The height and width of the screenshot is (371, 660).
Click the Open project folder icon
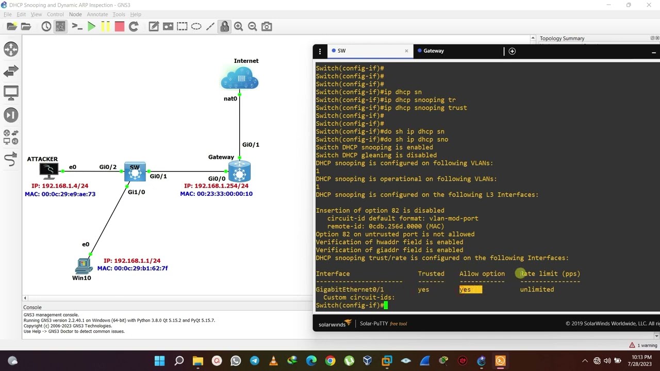pyautogui.click(x=26, y=26)
